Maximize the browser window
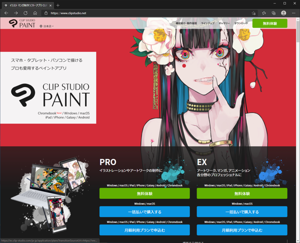The height and width of the screenshot is (243, 300). click(284, 3)
